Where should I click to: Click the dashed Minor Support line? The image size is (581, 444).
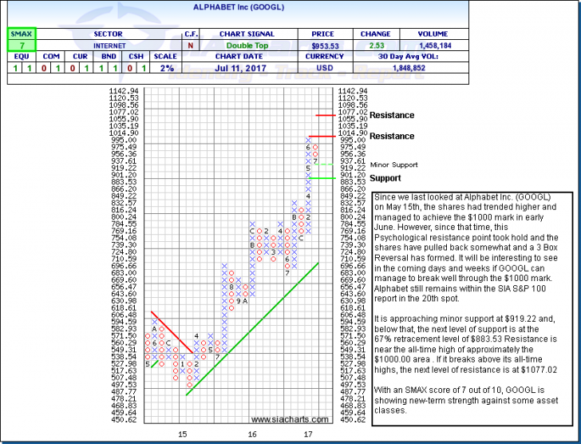pos(328,165)
